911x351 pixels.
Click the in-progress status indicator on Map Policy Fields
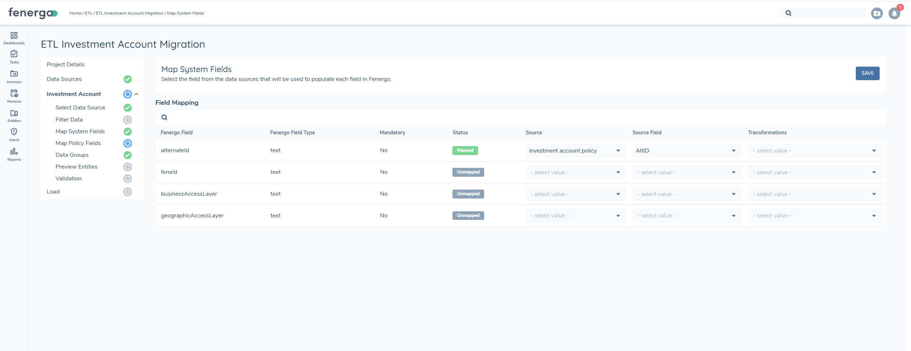[128, 143]
